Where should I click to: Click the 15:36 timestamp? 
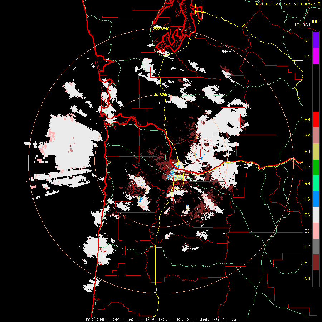point(231,319)
